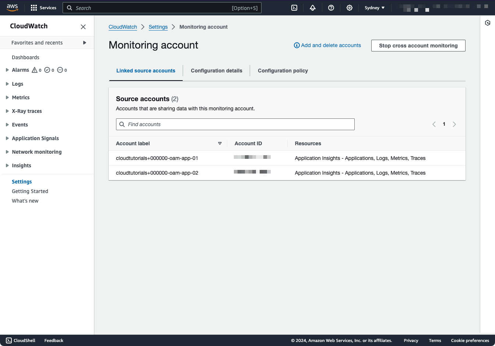Follow the CloudWatch breadcrumb link
Image resolution: width=495 pixels, height=346 pixels.
123,27
